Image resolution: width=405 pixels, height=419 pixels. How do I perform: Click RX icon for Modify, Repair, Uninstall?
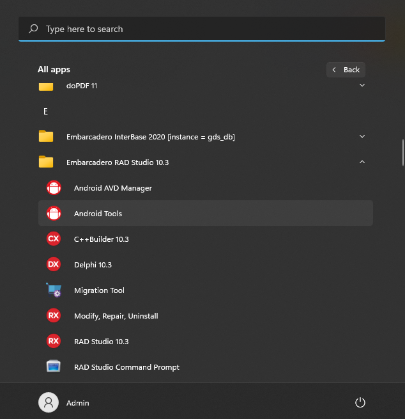54,315
